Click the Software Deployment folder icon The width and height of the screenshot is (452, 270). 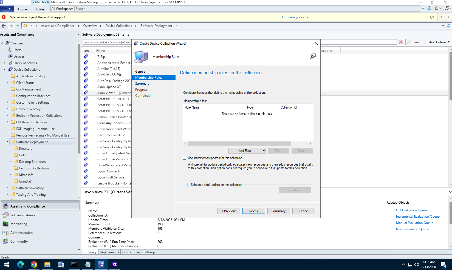click(x=13, y=142)
